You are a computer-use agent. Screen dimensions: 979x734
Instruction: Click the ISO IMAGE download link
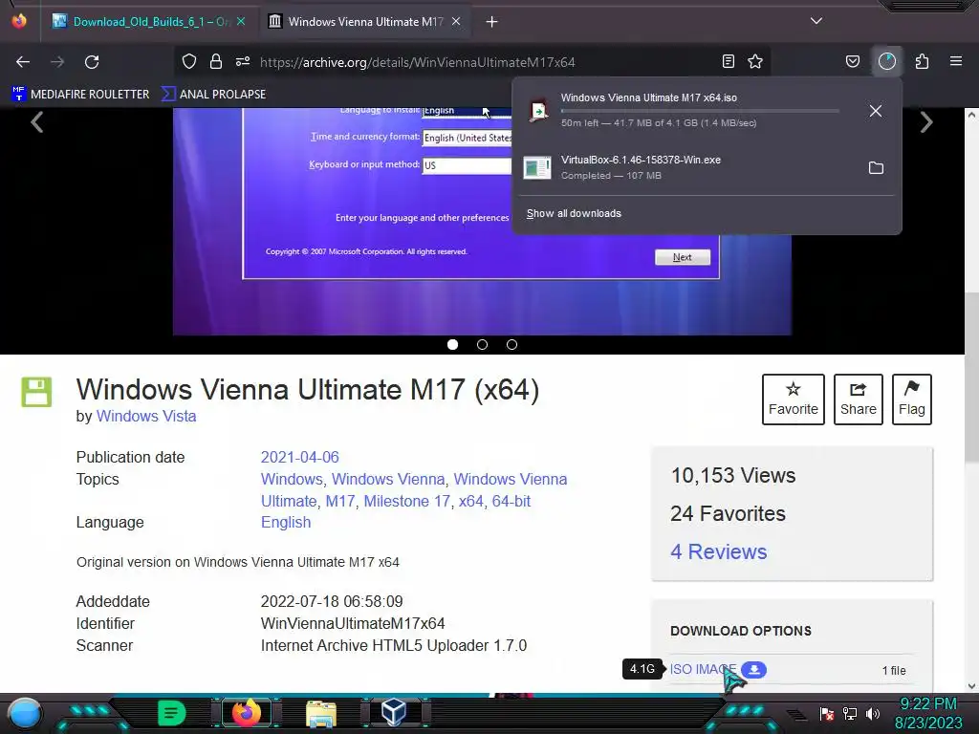pos(703,669)
